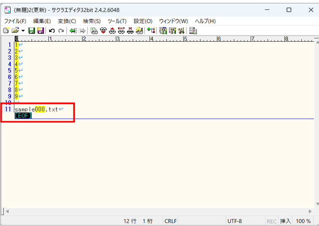Change UTF-8 encoding in status bar
319x226 pixels.
pyautogui.click(x=234, y=221)
